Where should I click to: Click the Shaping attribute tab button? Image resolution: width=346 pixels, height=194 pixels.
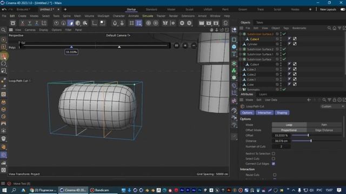point(282,113)
